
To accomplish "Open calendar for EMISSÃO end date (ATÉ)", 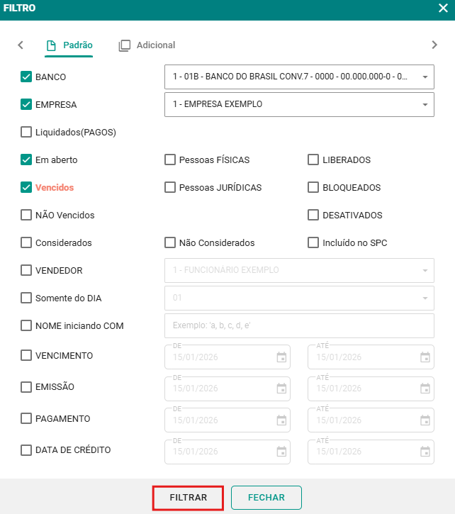I will 425,389.
